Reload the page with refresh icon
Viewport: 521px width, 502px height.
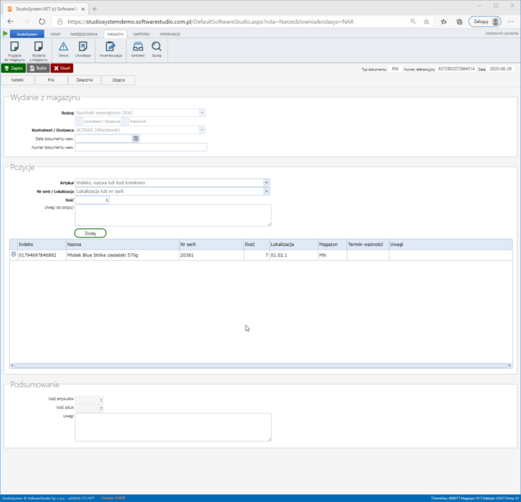click(42, 22)
